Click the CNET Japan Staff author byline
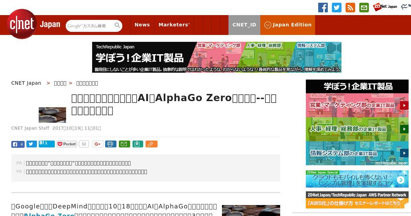The width and height of the screenshot is (411, 216). click(x=30, y=128)
